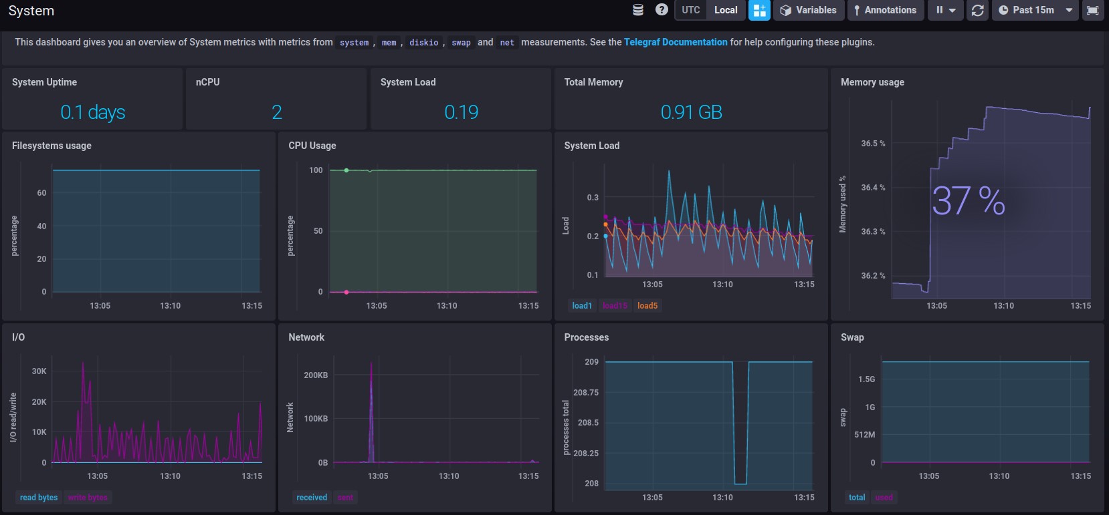Toggle load15 series in System Load legend
The image size is (1109, 515).
615,306
